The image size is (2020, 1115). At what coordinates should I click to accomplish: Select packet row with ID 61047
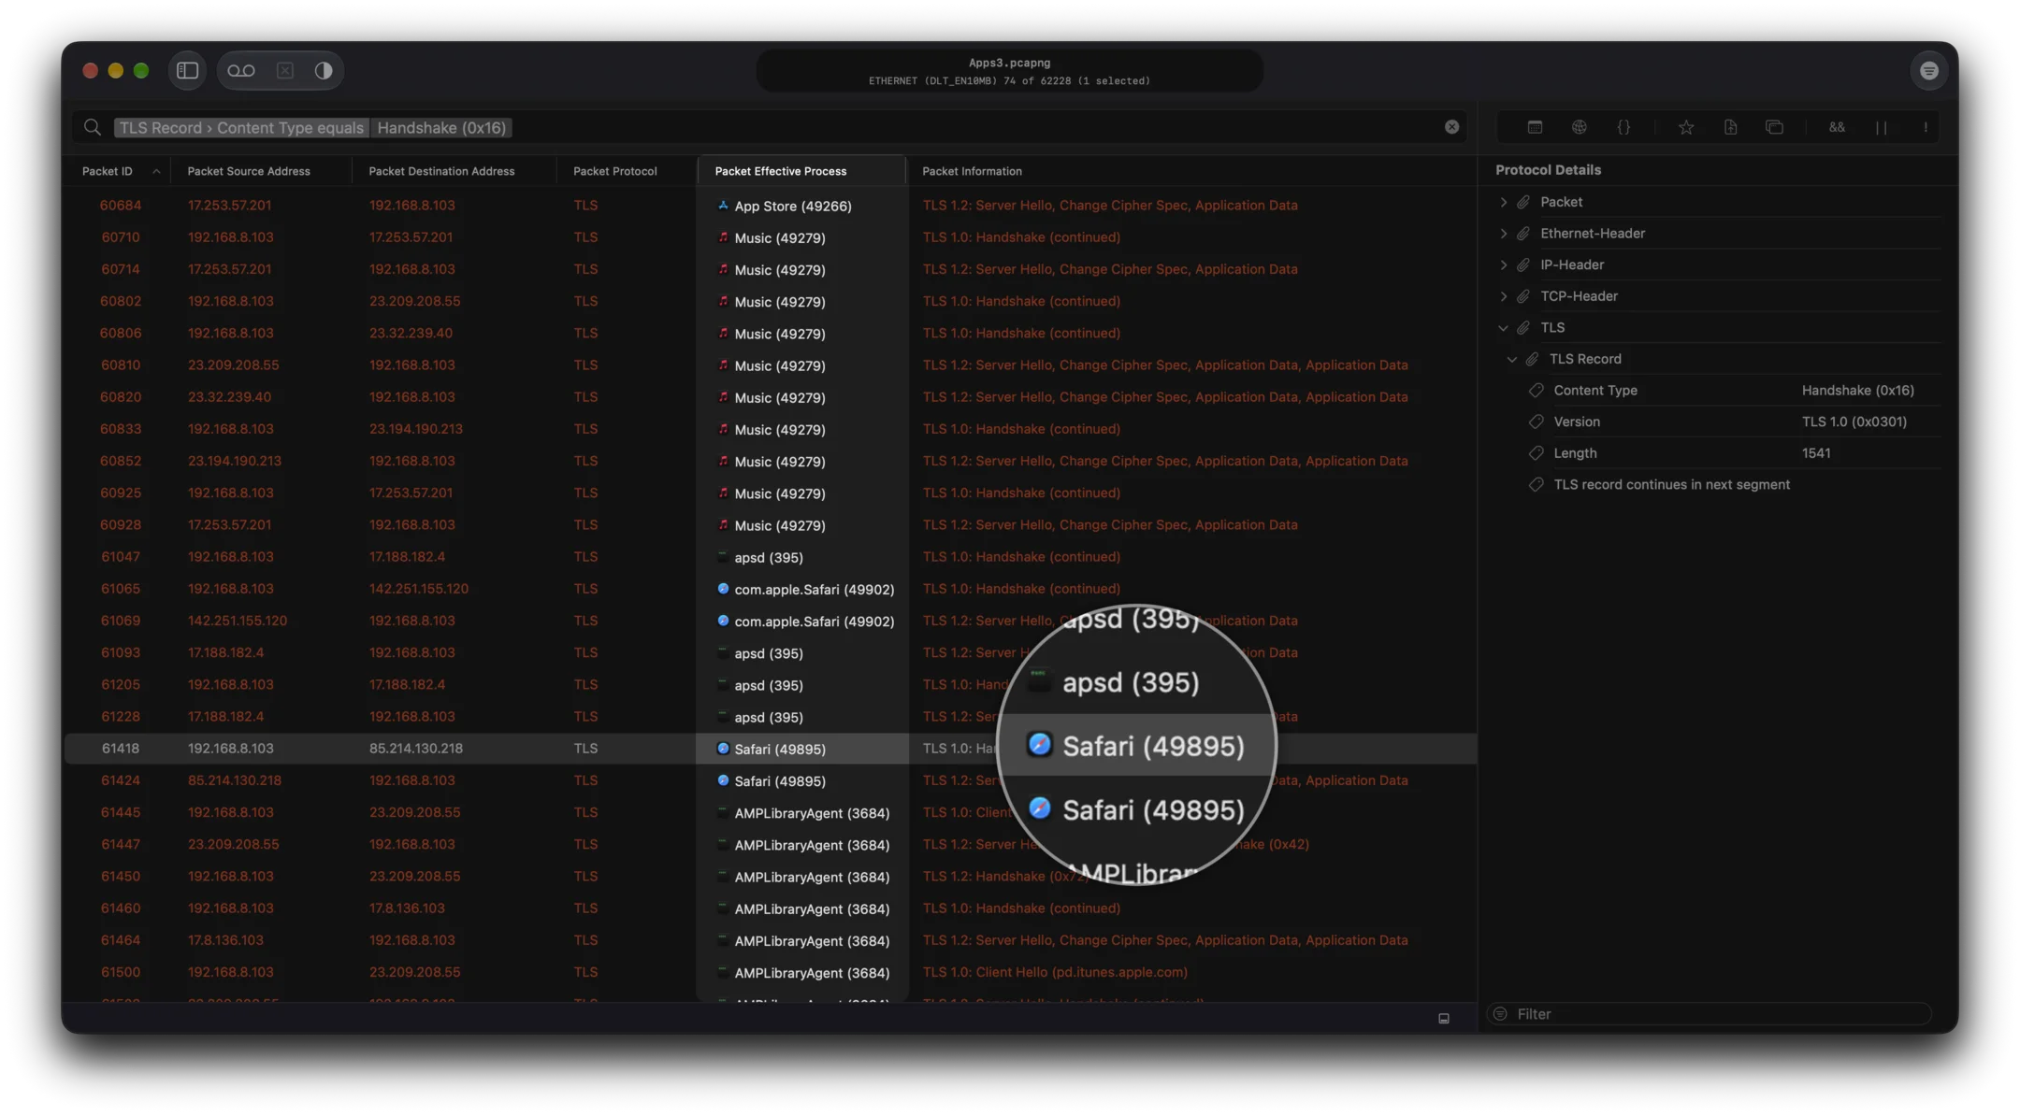pos(770,557)
